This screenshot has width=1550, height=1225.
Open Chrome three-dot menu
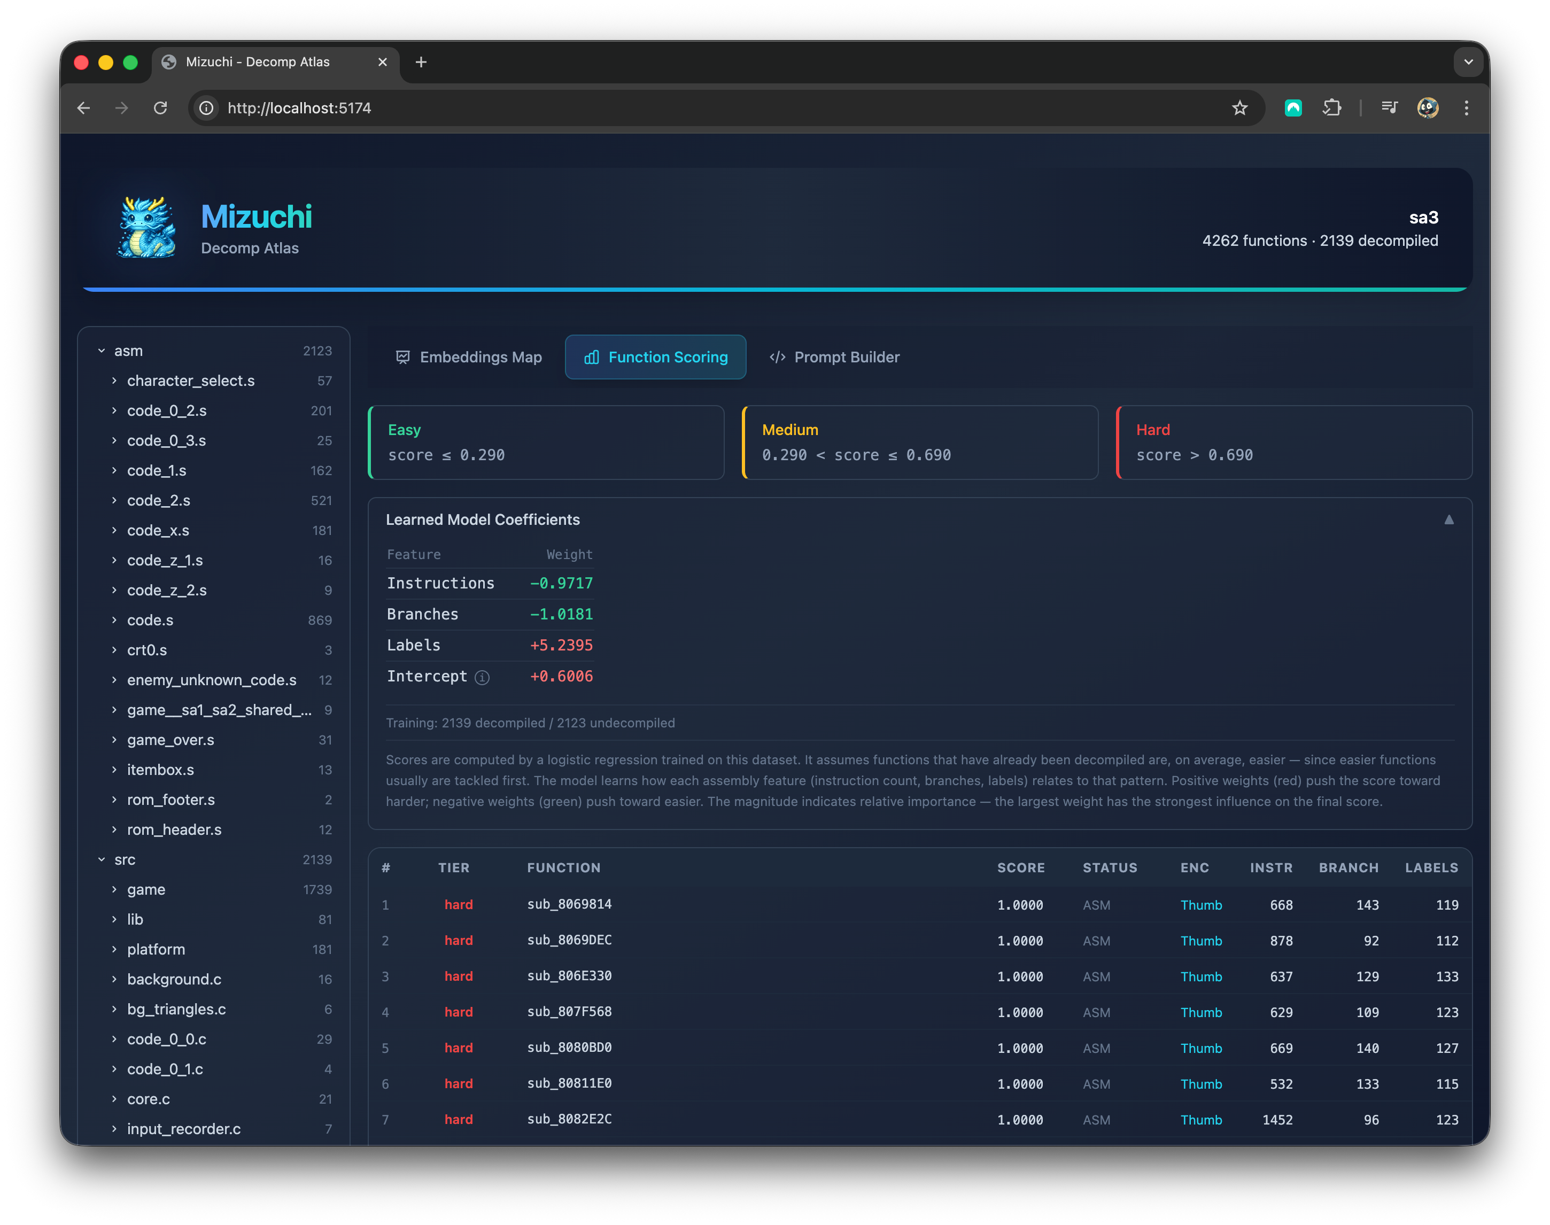tap(1466, 108)
